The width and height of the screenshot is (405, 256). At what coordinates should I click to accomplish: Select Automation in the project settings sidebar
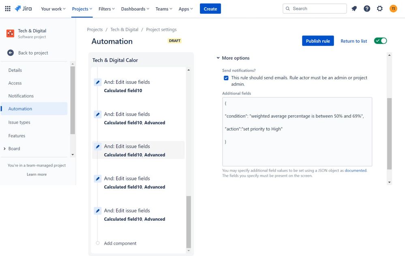point(20,108)
